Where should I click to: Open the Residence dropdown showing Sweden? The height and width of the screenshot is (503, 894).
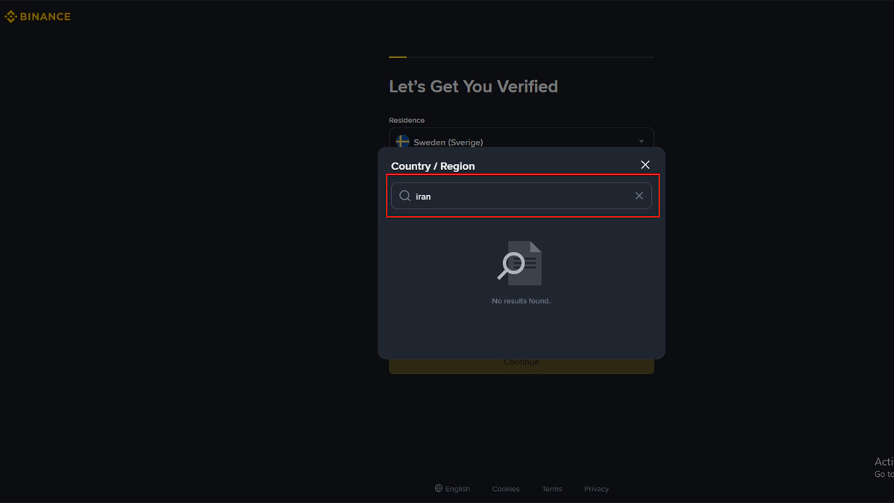point(521,139)
